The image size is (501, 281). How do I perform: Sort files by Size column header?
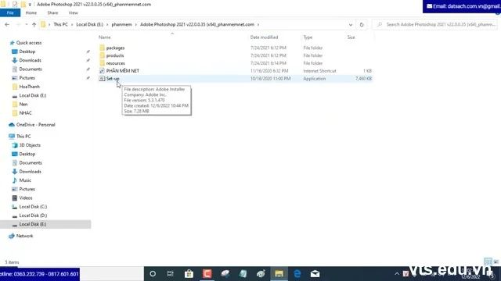(351, 37)
